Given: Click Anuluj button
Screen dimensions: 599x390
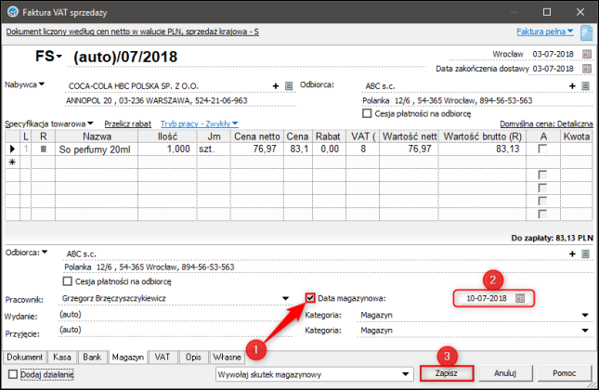Looking at the screenshot, I should click(x=505, y=373).
